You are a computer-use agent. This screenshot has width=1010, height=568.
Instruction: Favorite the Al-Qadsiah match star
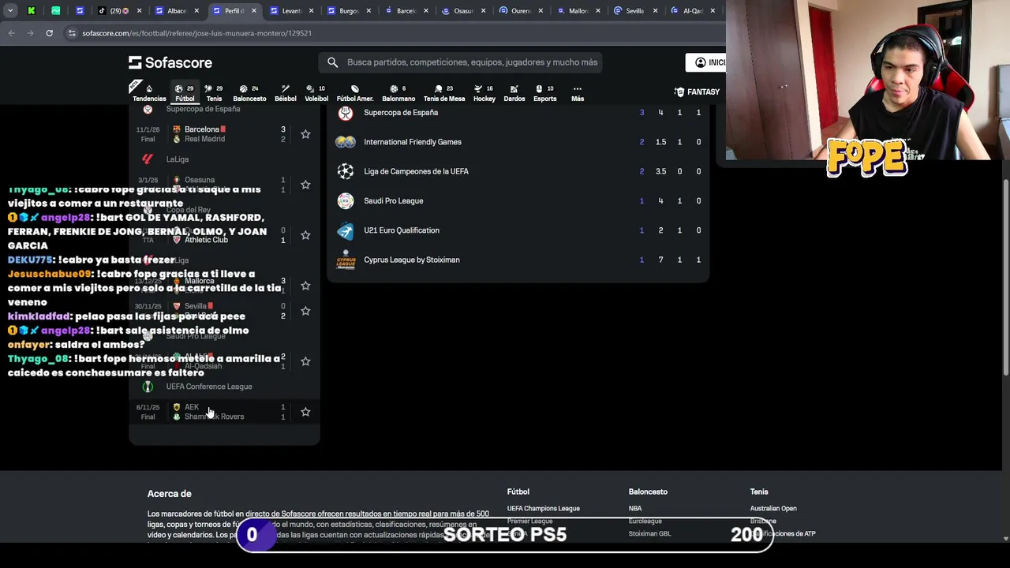305,361
